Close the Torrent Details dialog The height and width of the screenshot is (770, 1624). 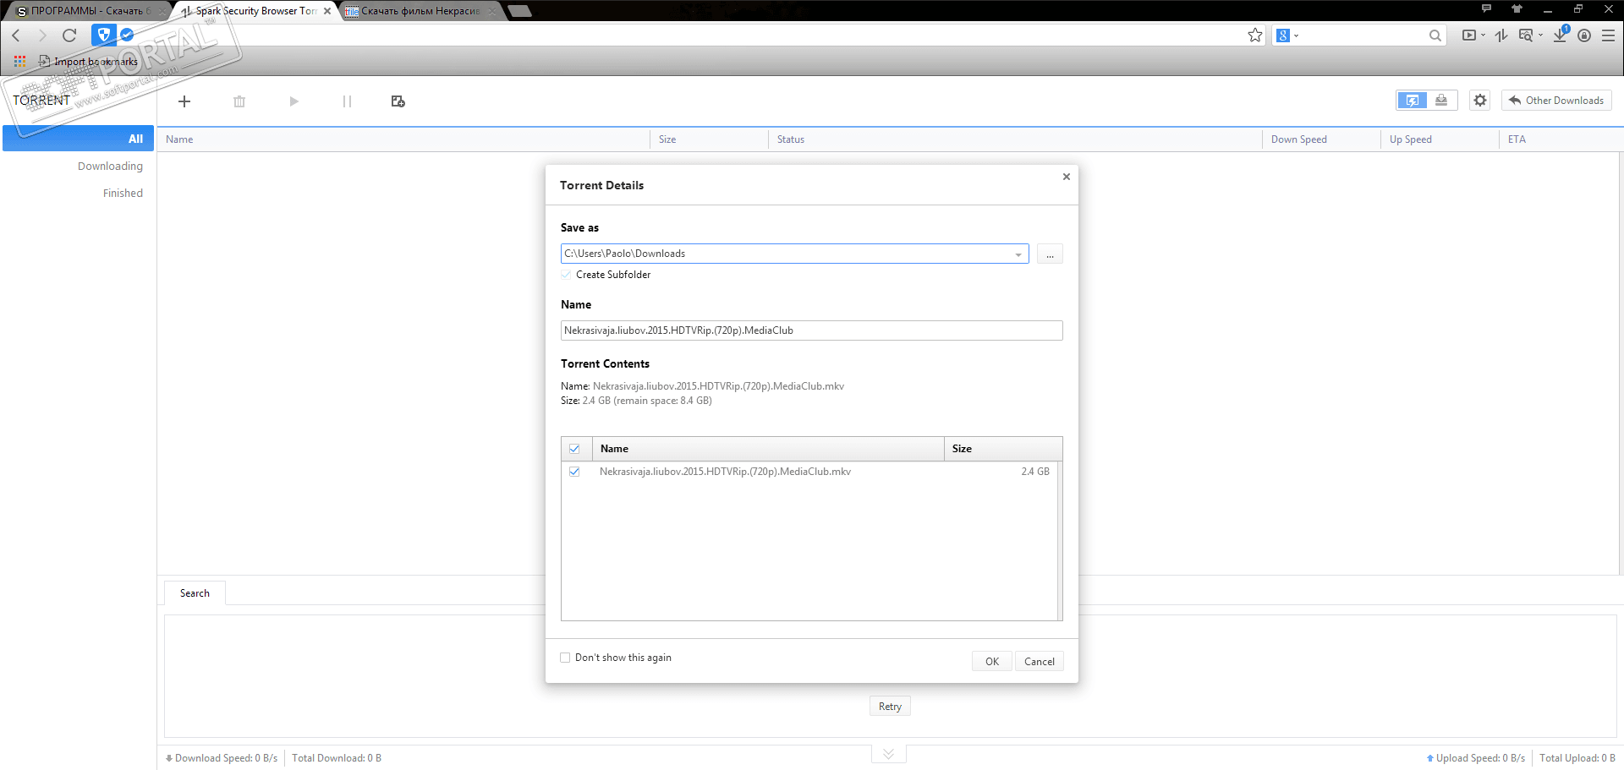[1067, 177]
